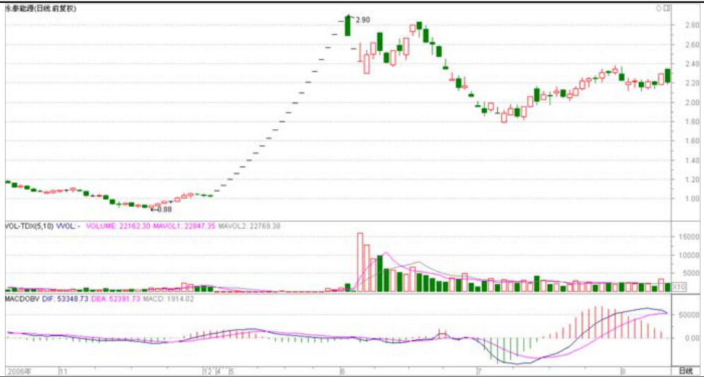Click the 永泰能源 chart title label

20,8
